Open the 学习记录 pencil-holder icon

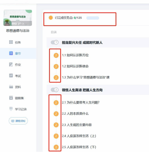point(11,109)
